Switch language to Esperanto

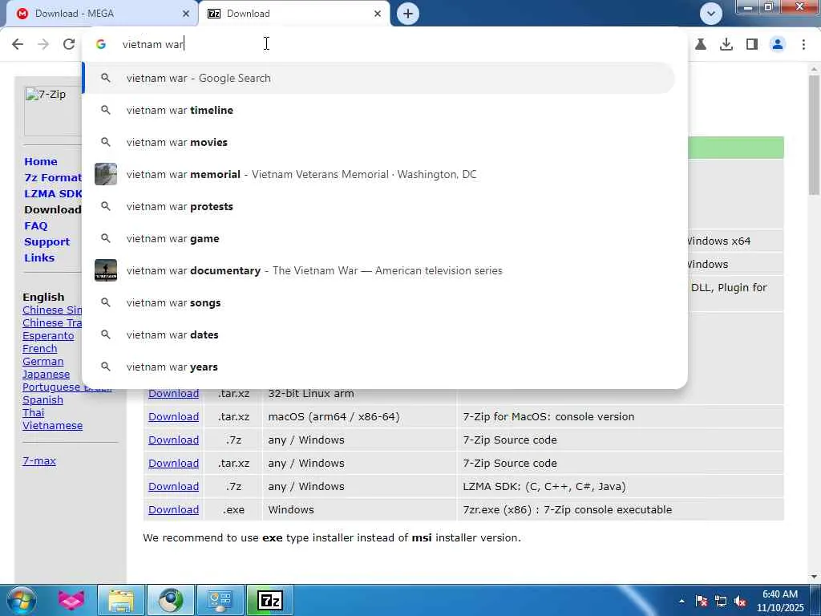coord(48,336)
